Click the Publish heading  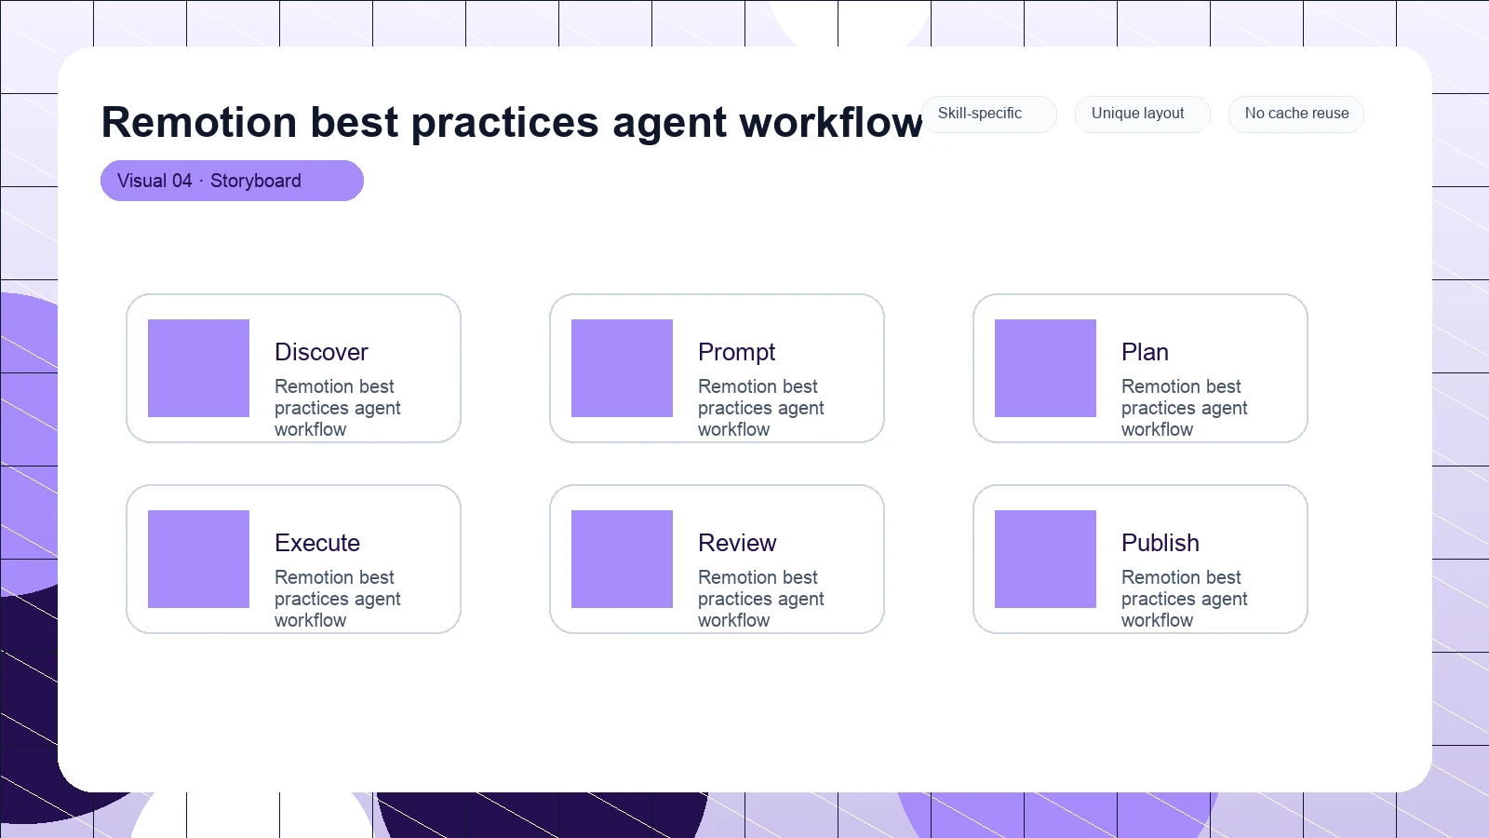click(1160, 543)
